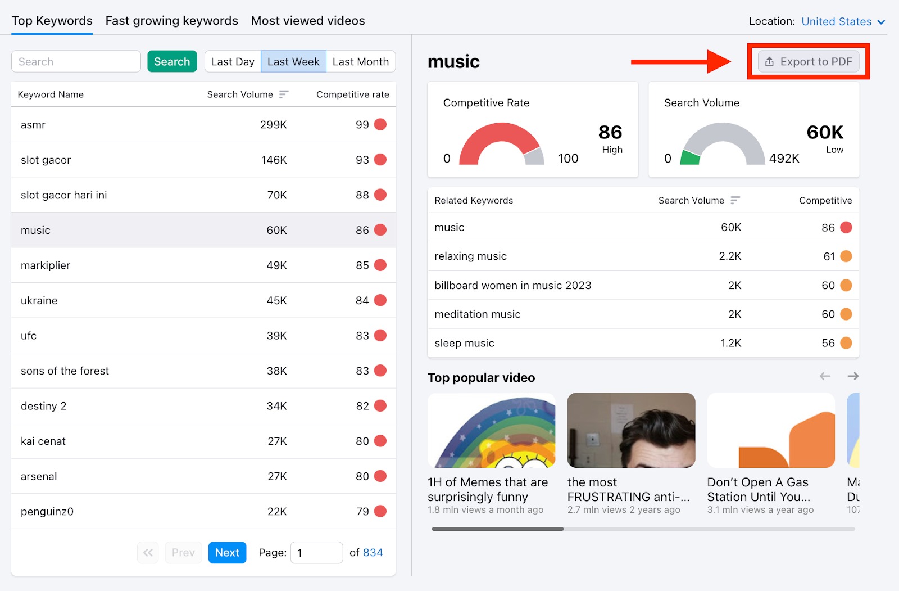Viewport: 899px width, 591px height.
Task: Switch time filter to Last Day
Action: (232, 61)
